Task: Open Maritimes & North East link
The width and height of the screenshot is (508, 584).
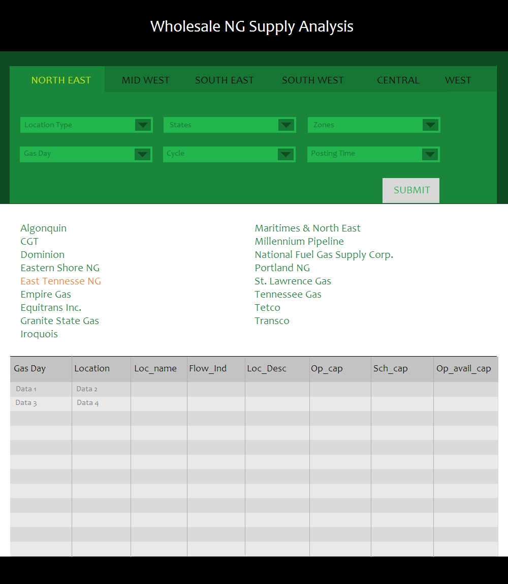Action: tap(307, 228)
